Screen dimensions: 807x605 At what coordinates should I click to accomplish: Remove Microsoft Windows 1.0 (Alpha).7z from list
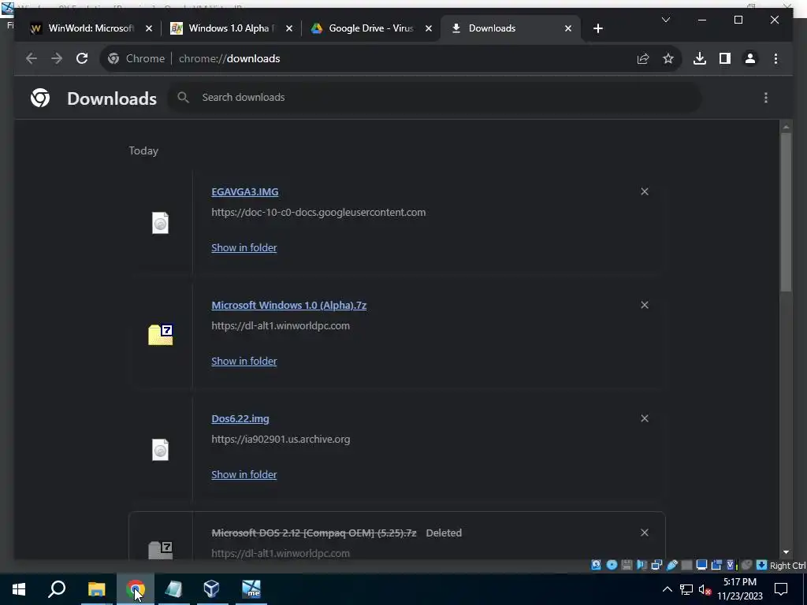point(645,305)
